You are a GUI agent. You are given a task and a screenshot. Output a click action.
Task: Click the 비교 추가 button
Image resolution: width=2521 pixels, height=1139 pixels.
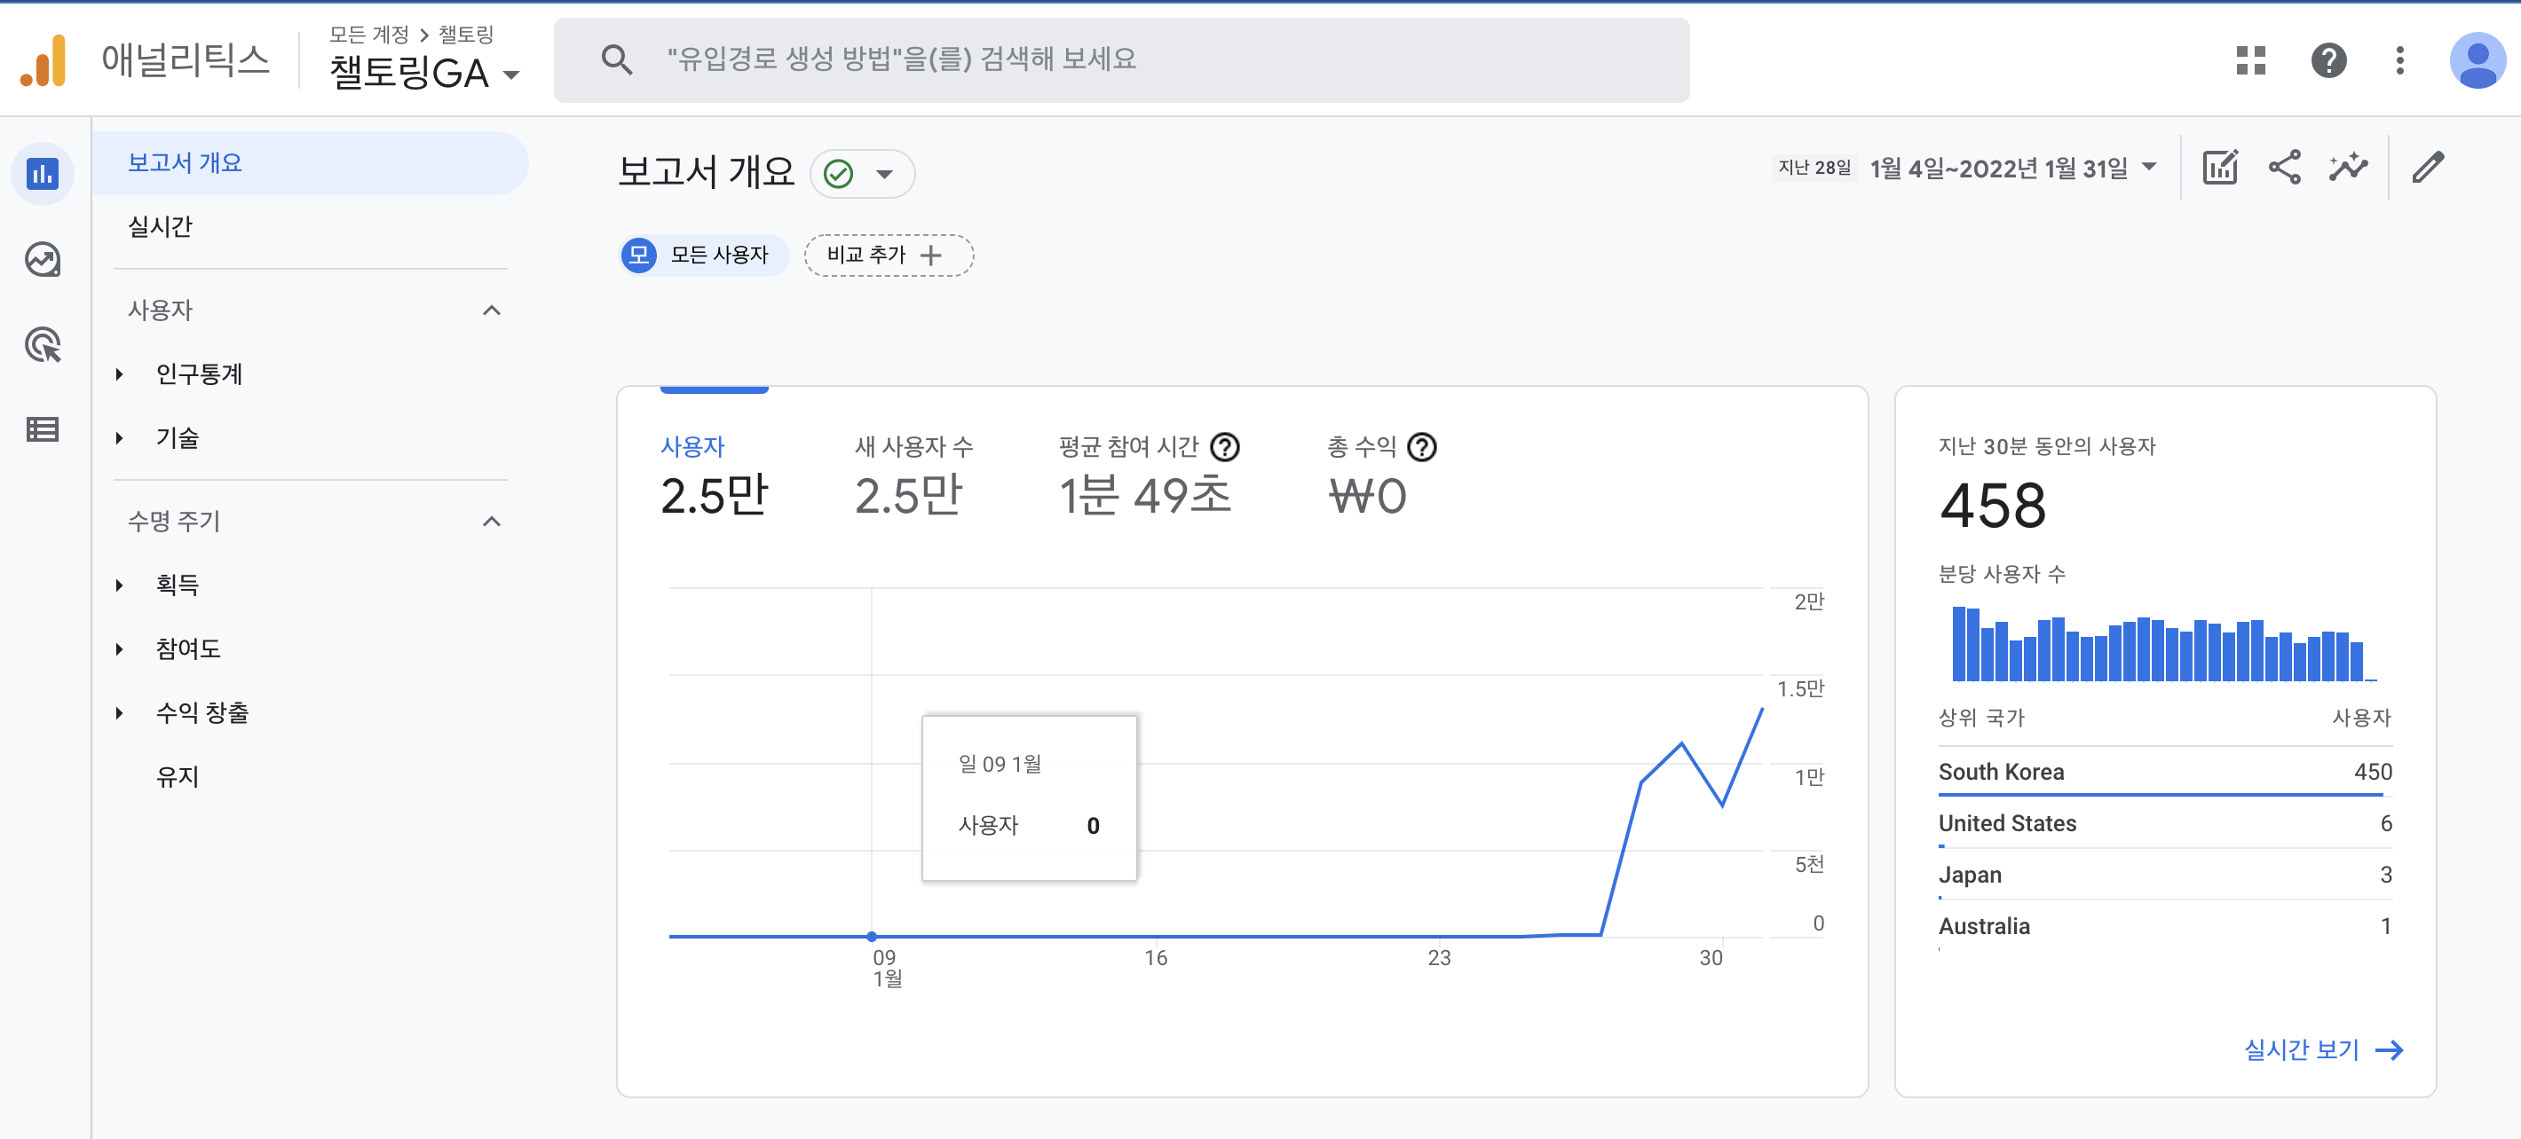(888, 255)
